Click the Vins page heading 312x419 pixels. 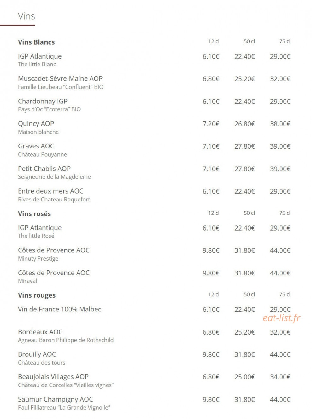[x=26, y=16]
